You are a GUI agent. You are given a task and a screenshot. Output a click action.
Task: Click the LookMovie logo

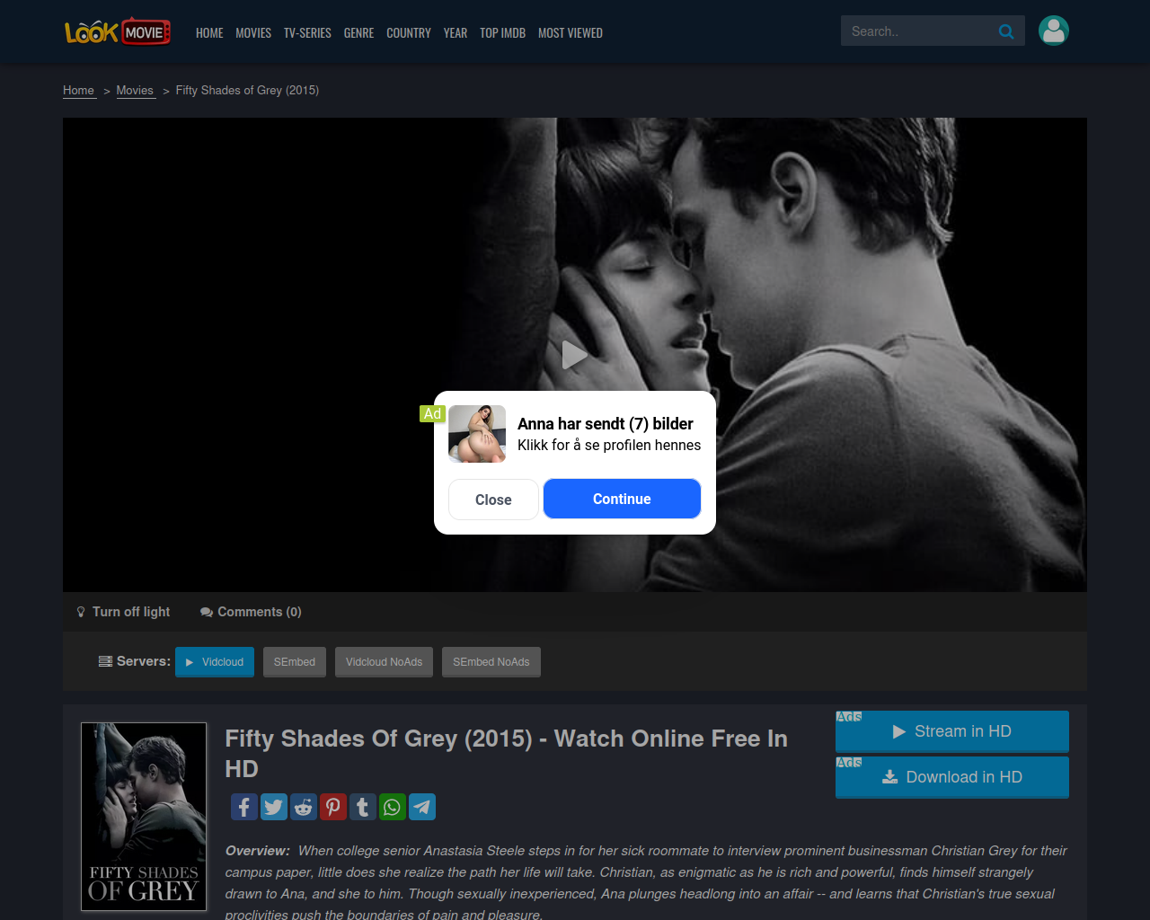click(118, 31)
